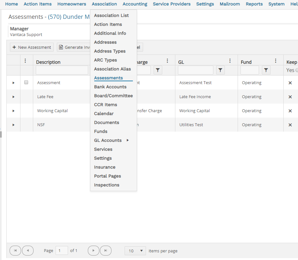The width and height of the screenshot is (298, 260).
Task: Click the GL column filter funnel icon
Action: click(x=220, y=70)
